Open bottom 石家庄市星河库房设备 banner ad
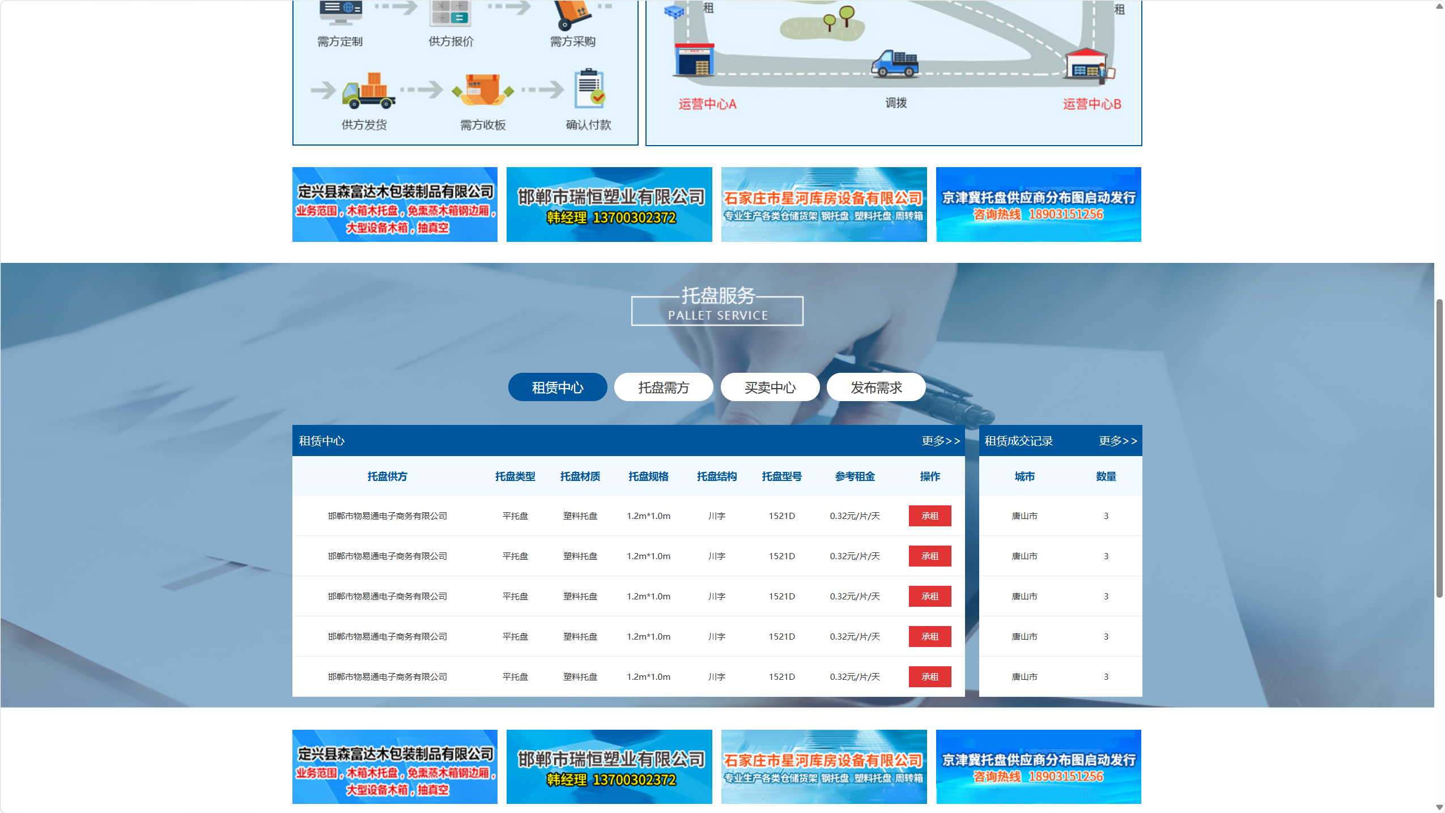 [824, 767]
